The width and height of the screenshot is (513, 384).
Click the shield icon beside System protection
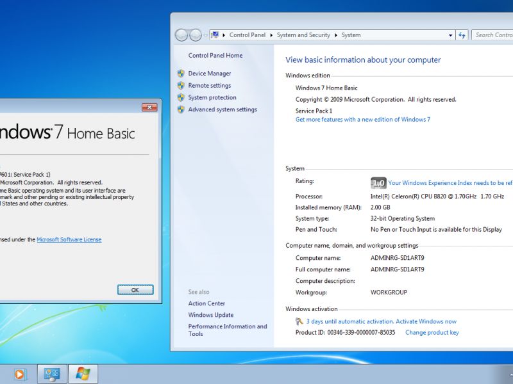click(181, 97)
